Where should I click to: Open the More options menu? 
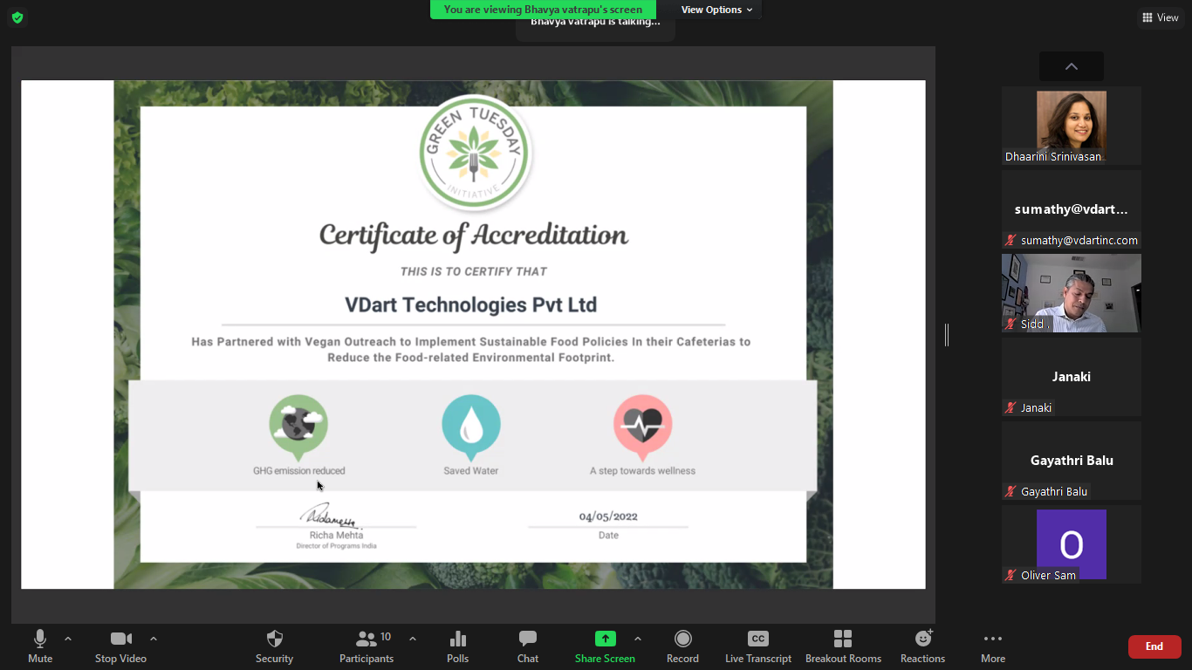(993, 646)
